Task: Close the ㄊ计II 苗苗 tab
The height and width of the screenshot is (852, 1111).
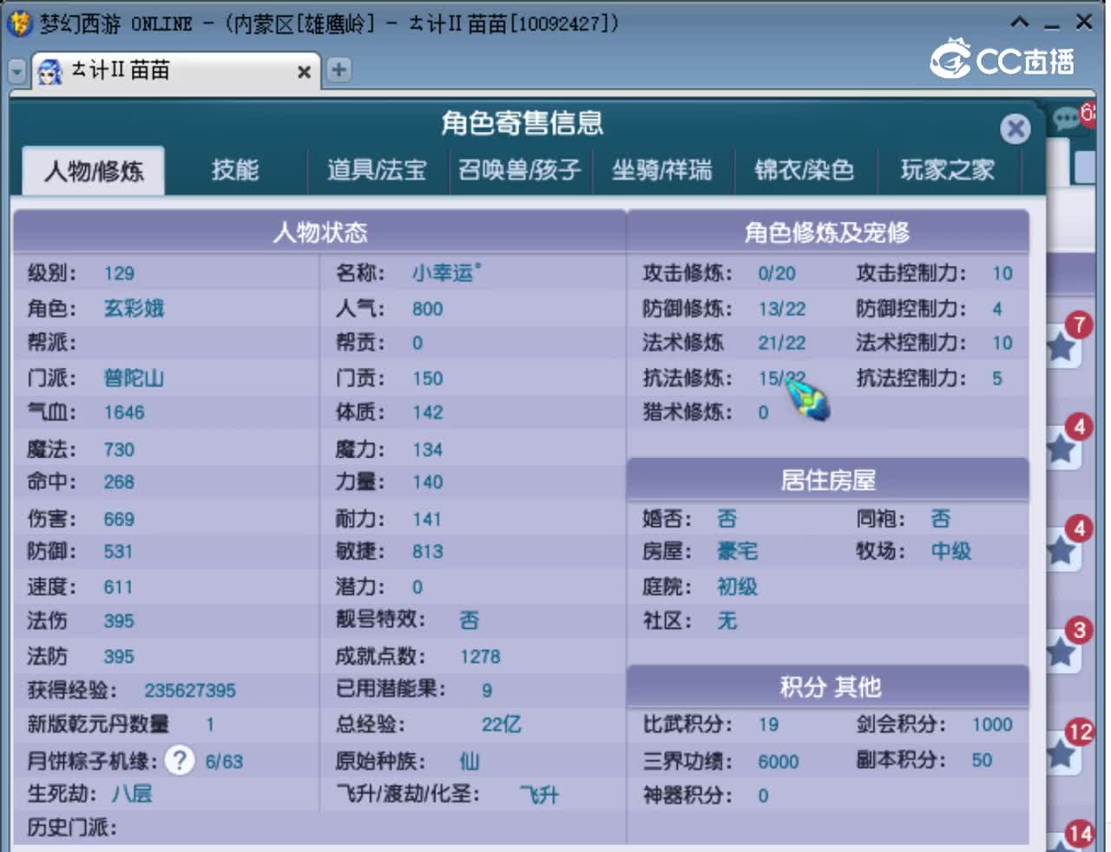Action: 304,72
